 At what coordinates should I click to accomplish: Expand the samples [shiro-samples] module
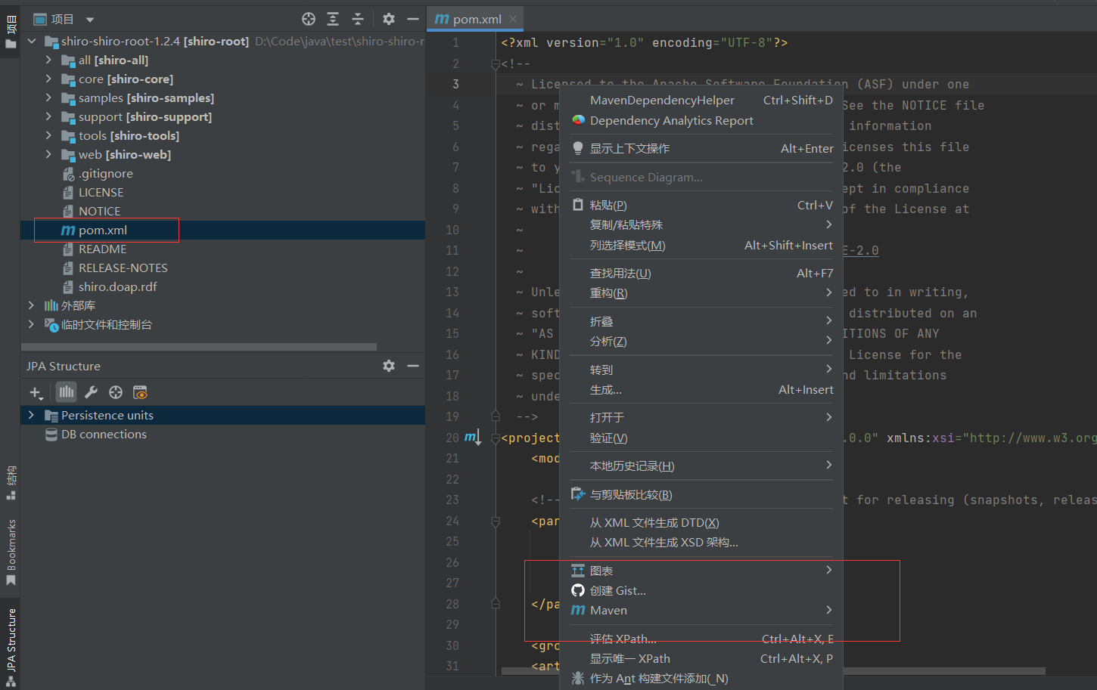pyautogui.click(x=48, y=97)
